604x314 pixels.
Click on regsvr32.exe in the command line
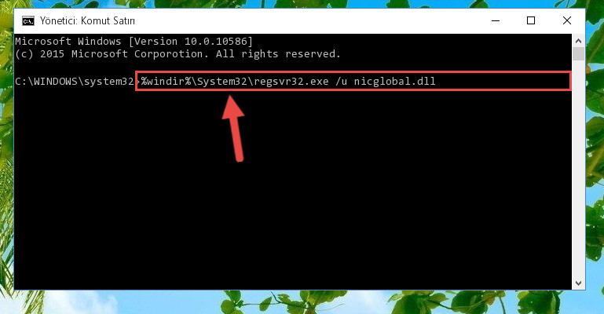[x=291, y=82]
